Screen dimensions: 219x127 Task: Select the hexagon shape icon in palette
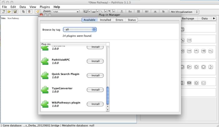203,67
